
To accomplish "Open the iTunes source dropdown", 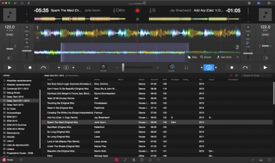I will [x=8, y=160].
